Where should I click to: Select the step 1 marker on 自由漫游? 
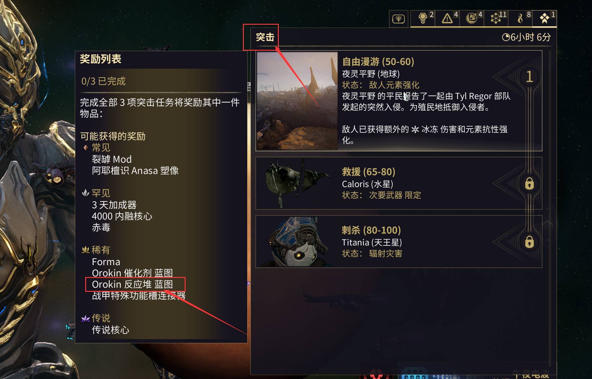tap(529, 77)
